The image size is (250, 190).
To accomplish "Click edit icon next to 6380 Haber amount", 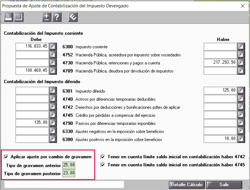I will click(x=241, y=139).
